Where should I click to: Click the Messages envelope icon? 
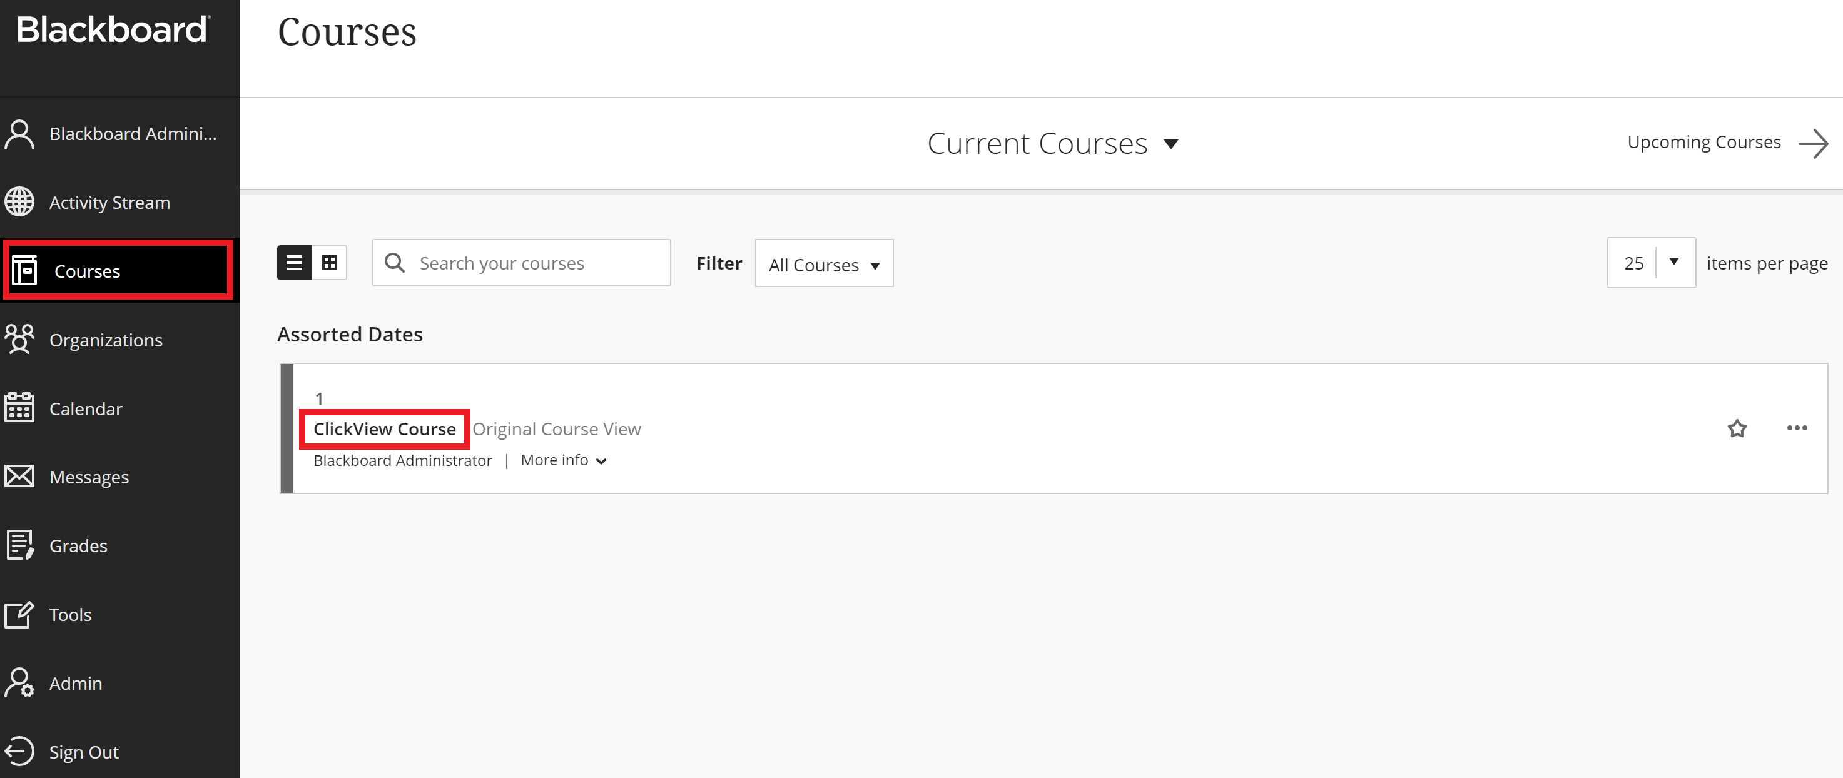tap(19, 476)
